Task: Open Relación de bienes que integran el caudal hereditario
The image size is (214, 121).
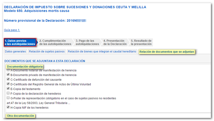Action: coord(102,51)
